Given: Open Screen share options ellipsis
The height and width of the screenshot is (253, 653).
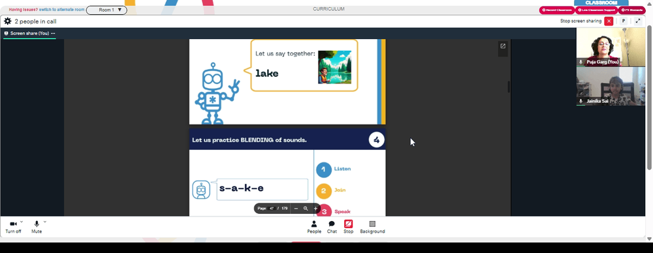Looking at the screenshot, I should [53, 33].
